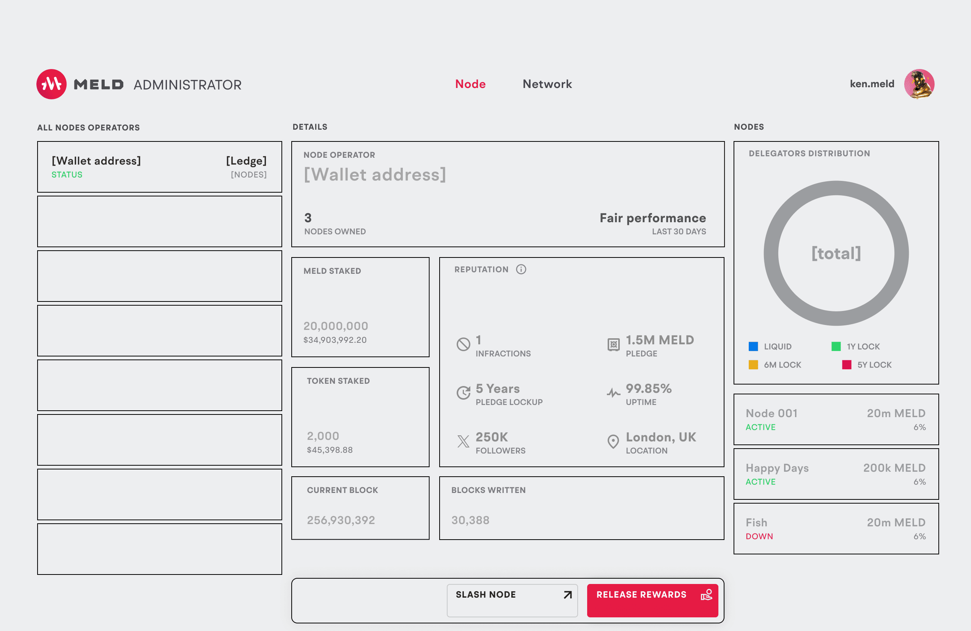The image size is (971, 631).
Task: Open the Node tab
Action: (470, 84)
